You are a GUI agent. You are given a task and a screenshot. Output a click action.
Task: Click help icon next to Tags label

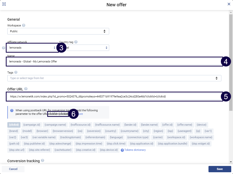tap(16, 73)
